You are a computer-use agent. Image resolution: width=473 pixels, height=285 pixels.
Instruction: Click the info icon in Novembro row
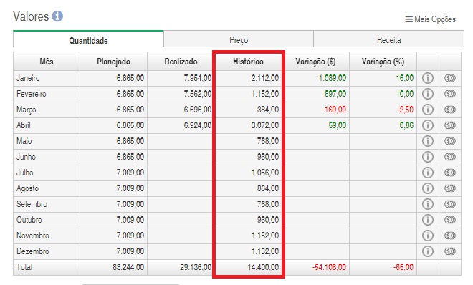click(x=428, y=236)
